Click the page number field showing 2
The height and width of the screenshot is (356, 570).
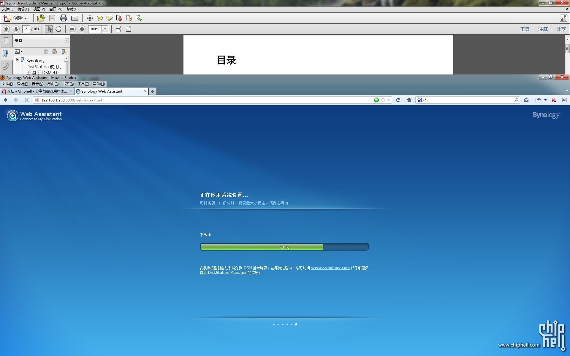coord(26,29)
